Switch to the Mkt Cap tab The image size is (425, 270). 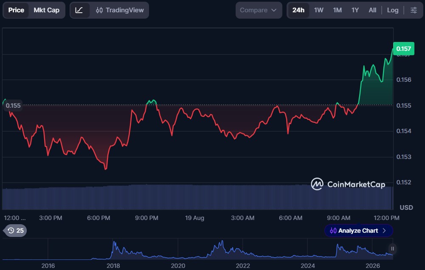tap(46, 10)
